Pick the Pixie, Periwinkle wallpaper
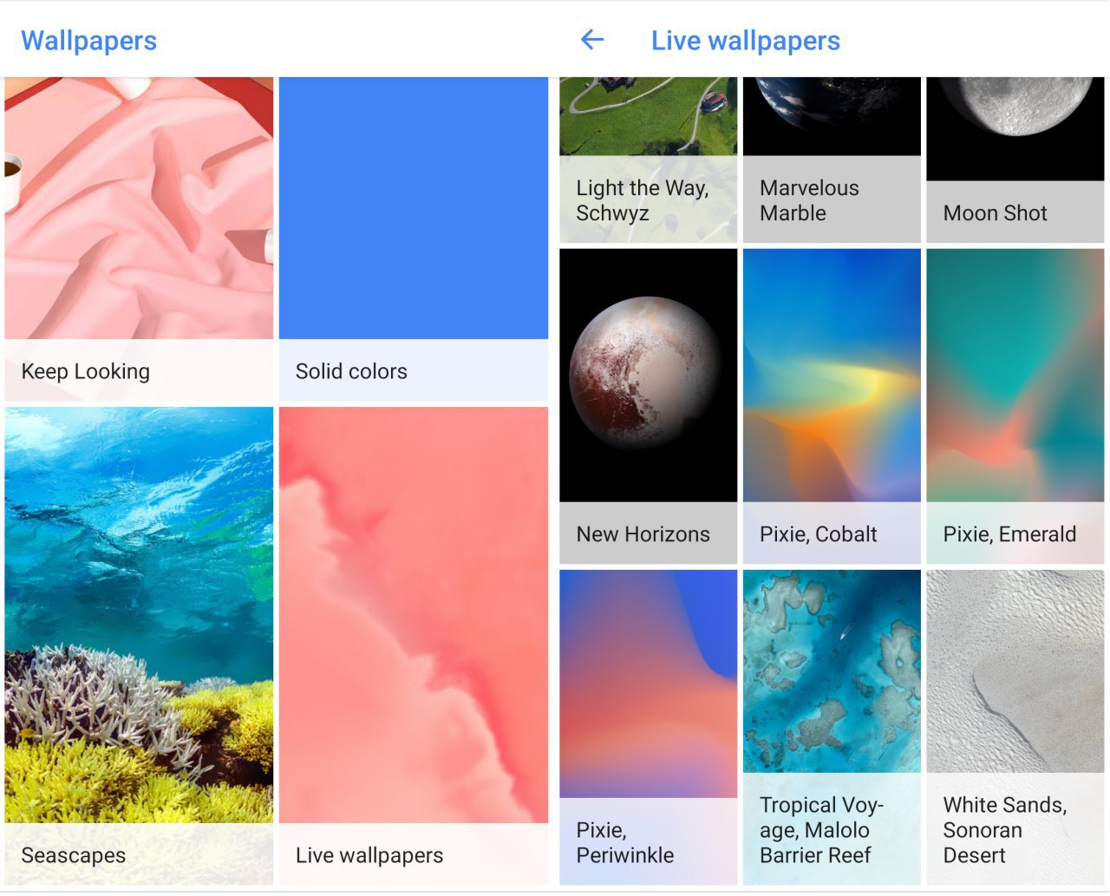The width and height of the screenshot is (1110, 896). point(649,728)
